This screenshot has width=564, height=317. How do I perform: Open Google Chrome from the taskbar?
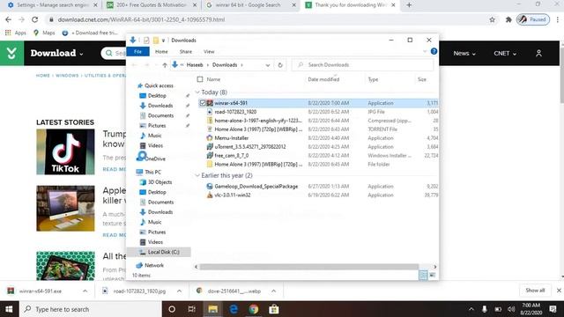point(254,309)
